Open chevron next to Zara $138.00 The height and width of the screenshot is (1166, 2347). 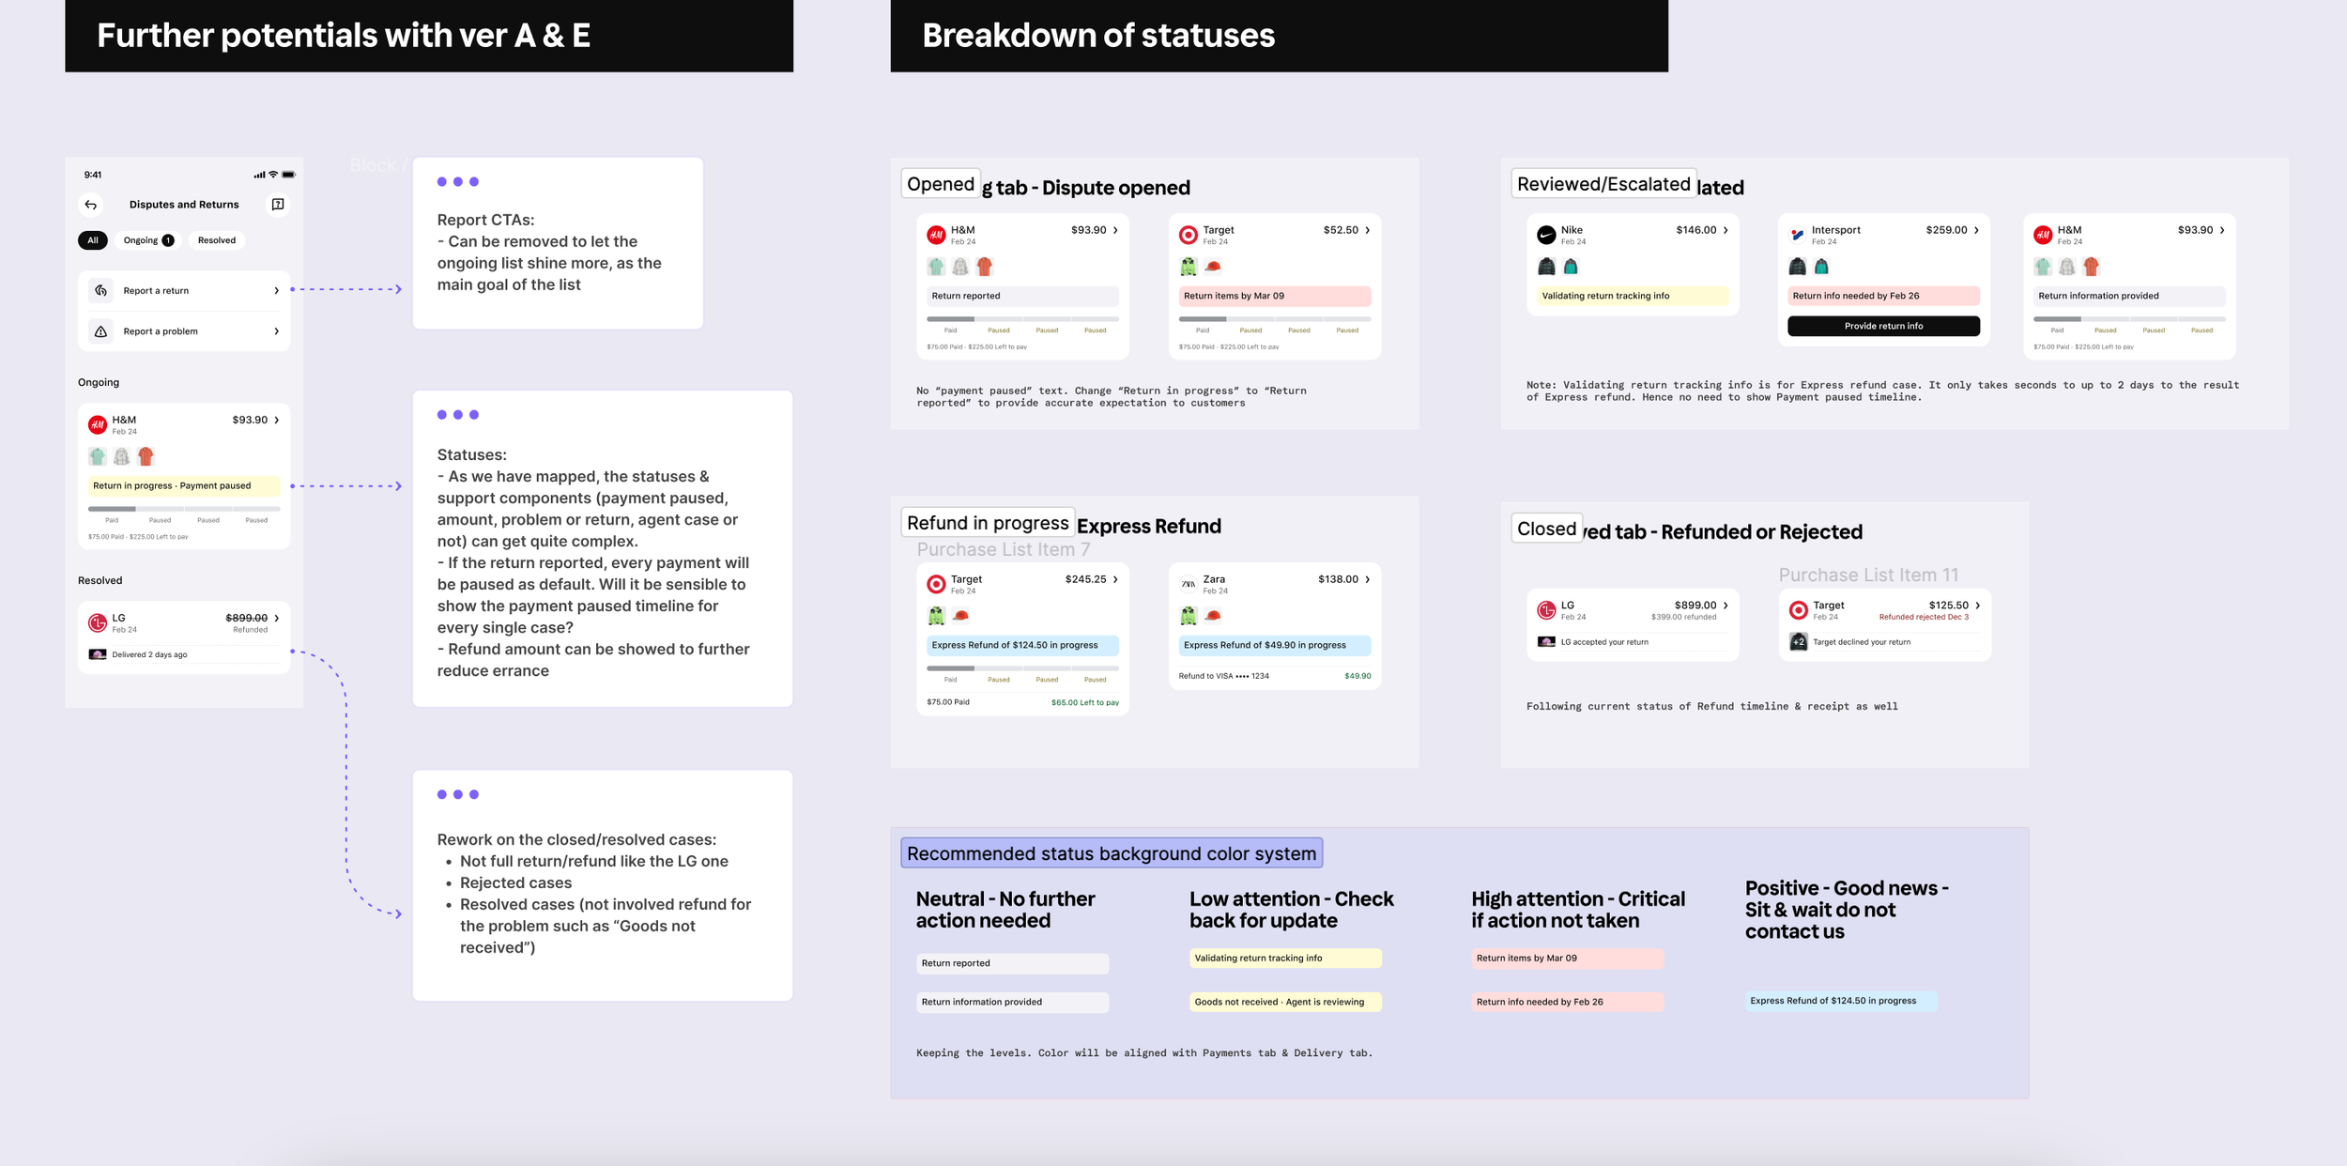pyautogui.click(x=1367, y=579)
